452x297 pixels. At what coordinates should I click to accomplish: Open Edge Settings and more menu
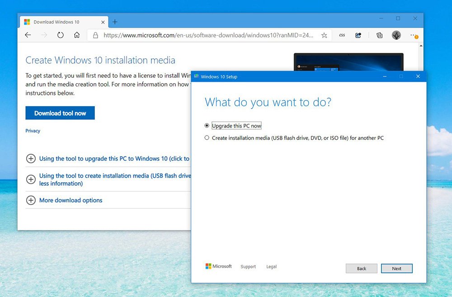pos(414,35)
